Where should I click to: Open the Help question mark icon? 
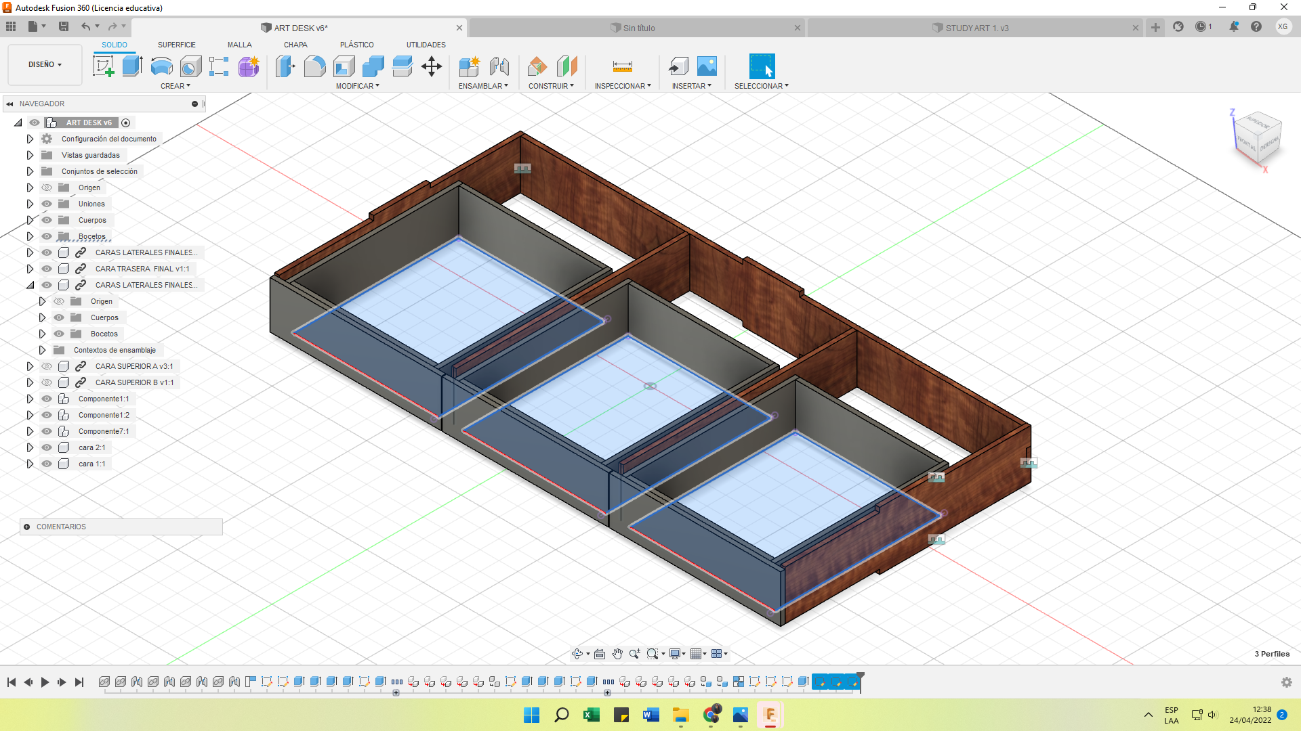(1256, 26)
